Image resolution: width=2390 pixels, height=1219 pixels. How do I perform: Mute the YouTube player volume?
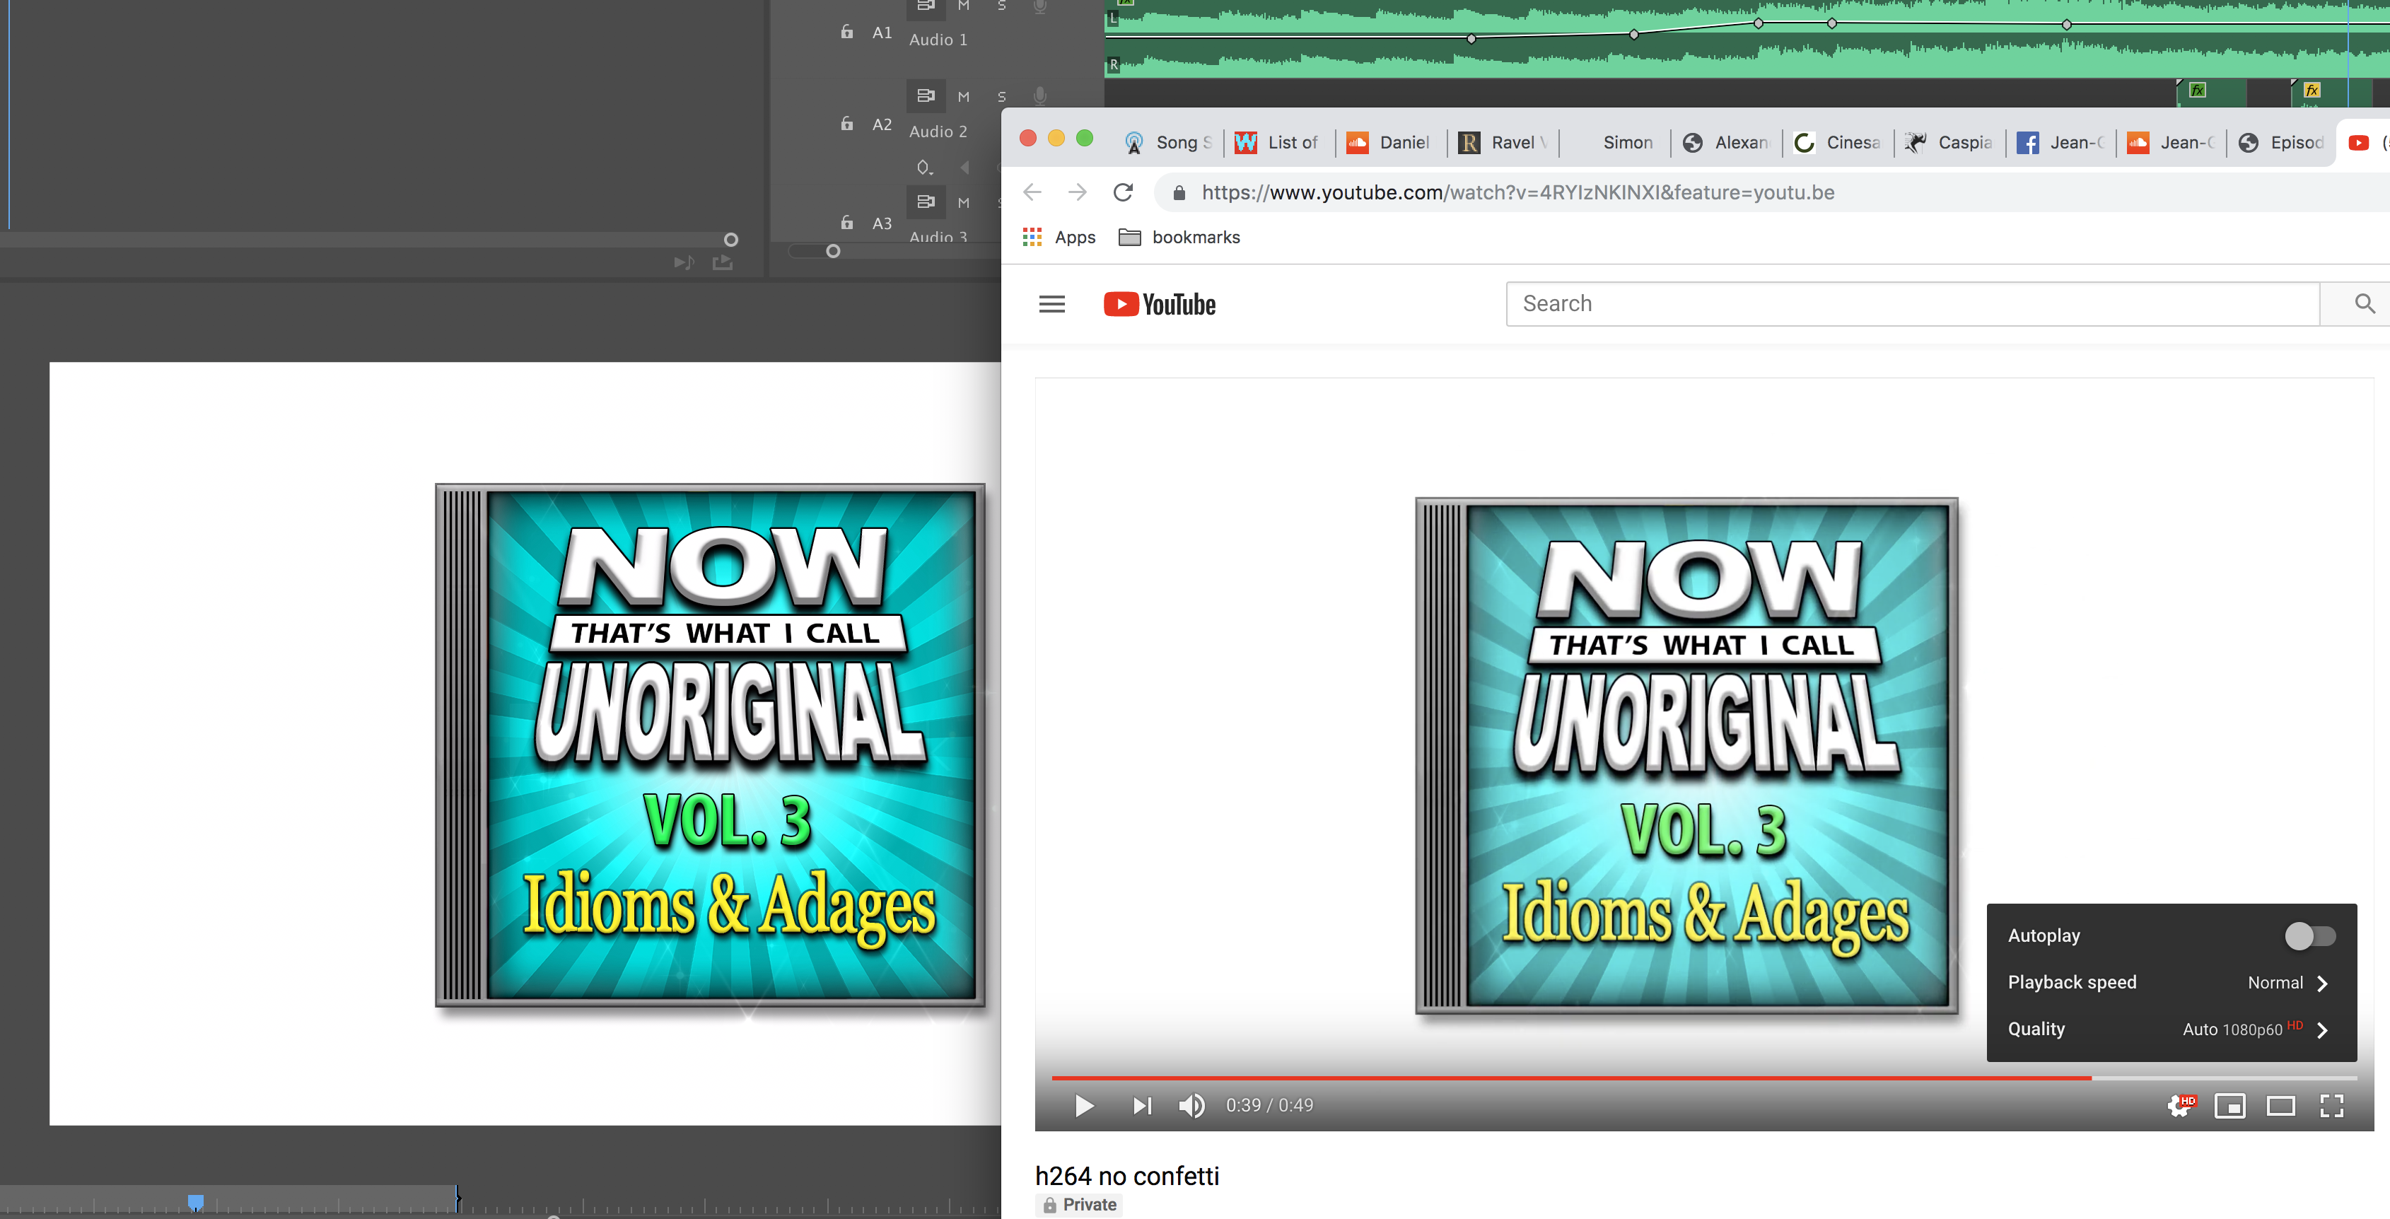(1191, 1106)
